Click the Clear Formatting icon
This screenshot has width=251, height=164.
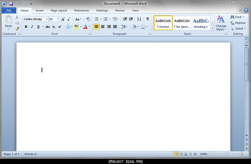[88, 19]
